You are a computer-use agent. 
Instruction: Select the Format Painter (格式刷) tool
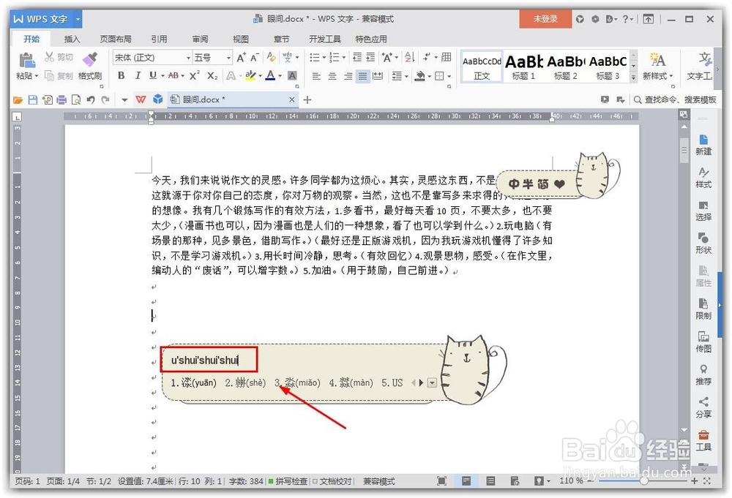91,67
